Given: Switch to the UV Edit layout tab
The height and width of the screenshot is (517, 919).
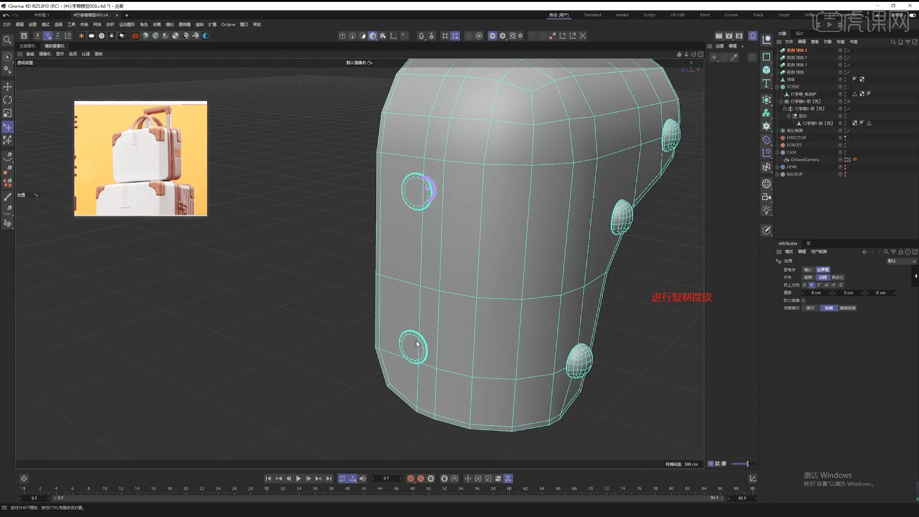Looking at the screenshot, I should click(x=677, y=15).
